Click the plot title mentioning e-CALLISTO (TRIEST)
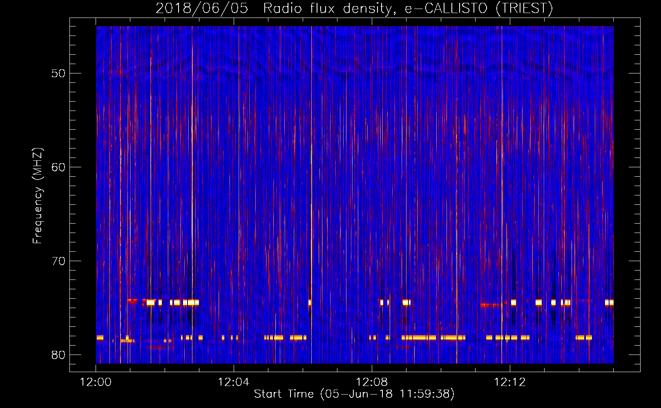 [x=354, y=8]
